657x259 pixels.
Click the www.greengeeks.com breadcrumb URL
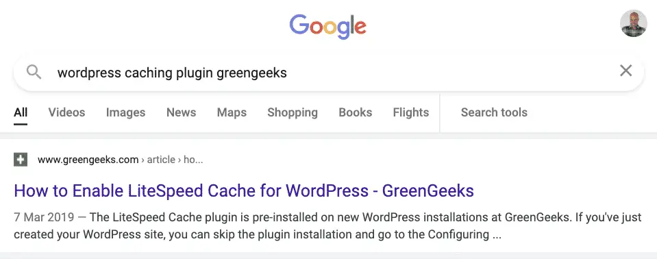coord(88,160)
